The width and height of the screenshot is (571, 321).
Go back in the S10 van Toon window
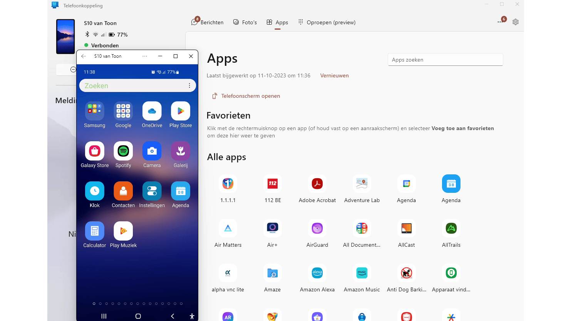point(84,56)
